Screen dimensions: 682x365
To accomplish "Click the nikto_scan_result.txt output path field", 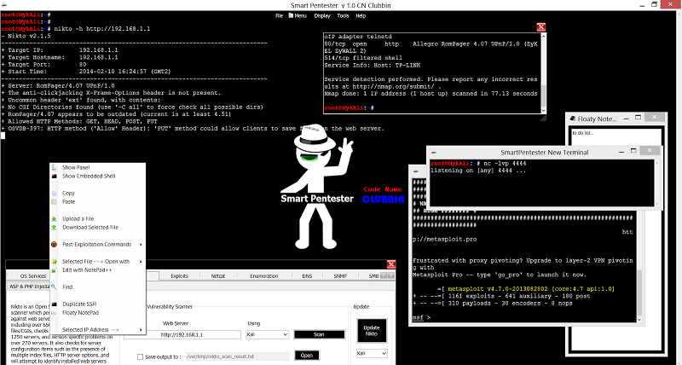I will point(238,356).
